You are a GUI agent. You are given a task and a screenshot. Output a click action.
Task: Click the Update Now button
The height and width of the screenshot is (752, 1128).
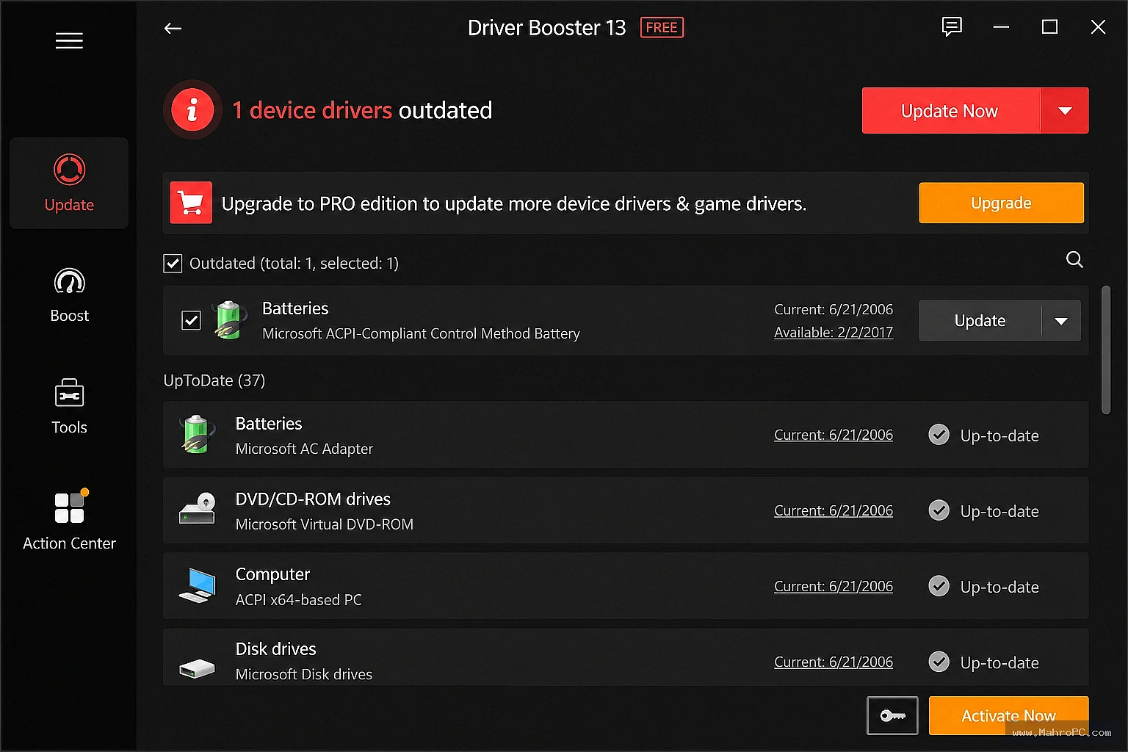click(951, 111)
